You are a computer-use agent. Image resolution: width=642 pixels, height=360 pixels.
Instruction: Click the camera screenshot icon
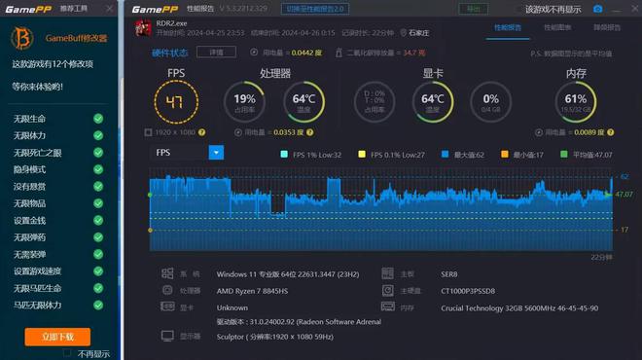(x=597, y=9)
